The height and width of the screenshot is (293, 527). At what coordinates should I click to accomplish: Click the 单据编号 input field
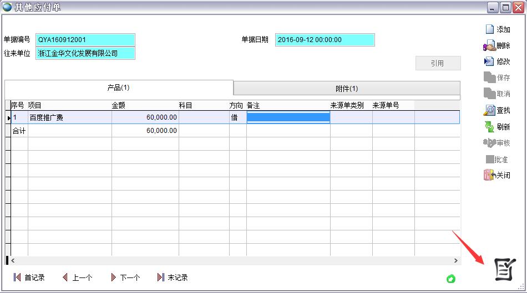(85, 40)
